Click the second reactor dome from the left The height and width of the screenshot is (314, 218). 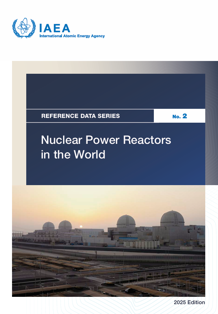point(65,225)
